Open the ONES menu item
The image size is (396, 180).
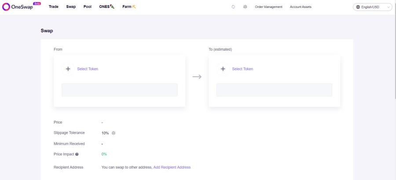(x=107, y=7)
